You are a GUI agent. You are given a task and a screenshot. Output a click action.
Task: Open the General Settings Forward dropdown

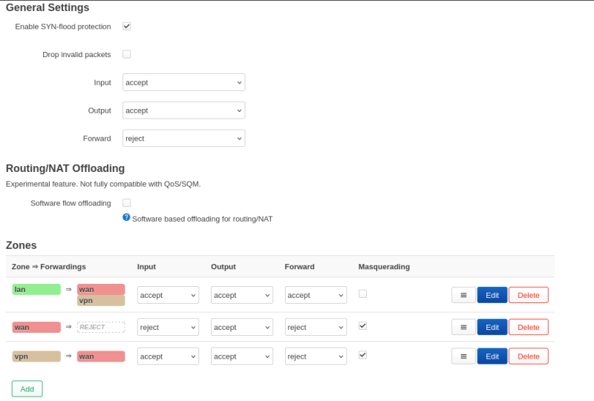[183, 139]
